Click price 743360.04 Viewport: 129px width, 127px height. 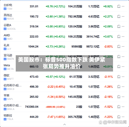tap(32, 107)
